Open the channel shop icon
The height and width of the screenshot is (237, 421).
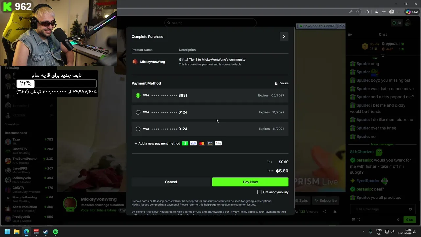(x=353, y=220)
